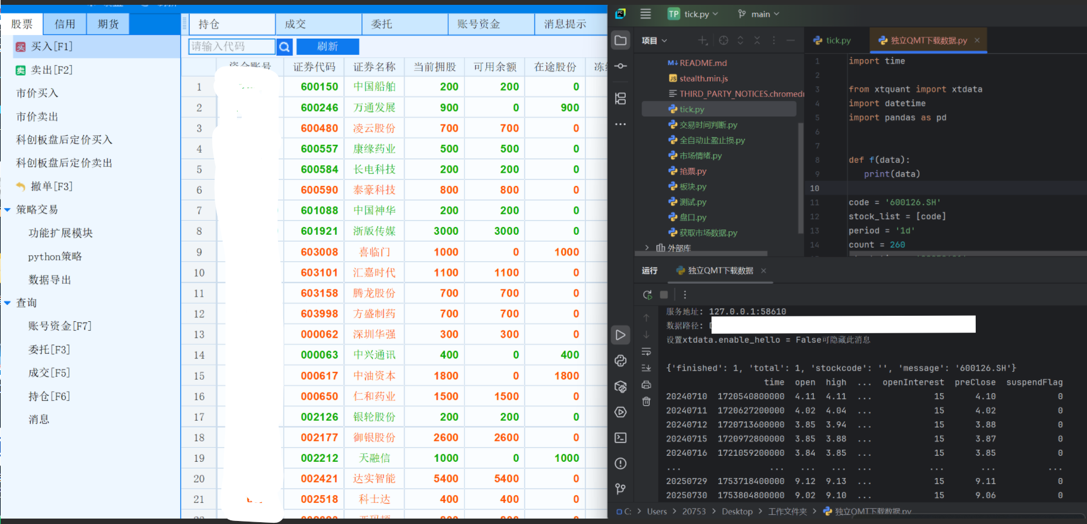Screen dimensions: 1087x524
Task: Select python策略 under 策略交易
Action: 54,257
